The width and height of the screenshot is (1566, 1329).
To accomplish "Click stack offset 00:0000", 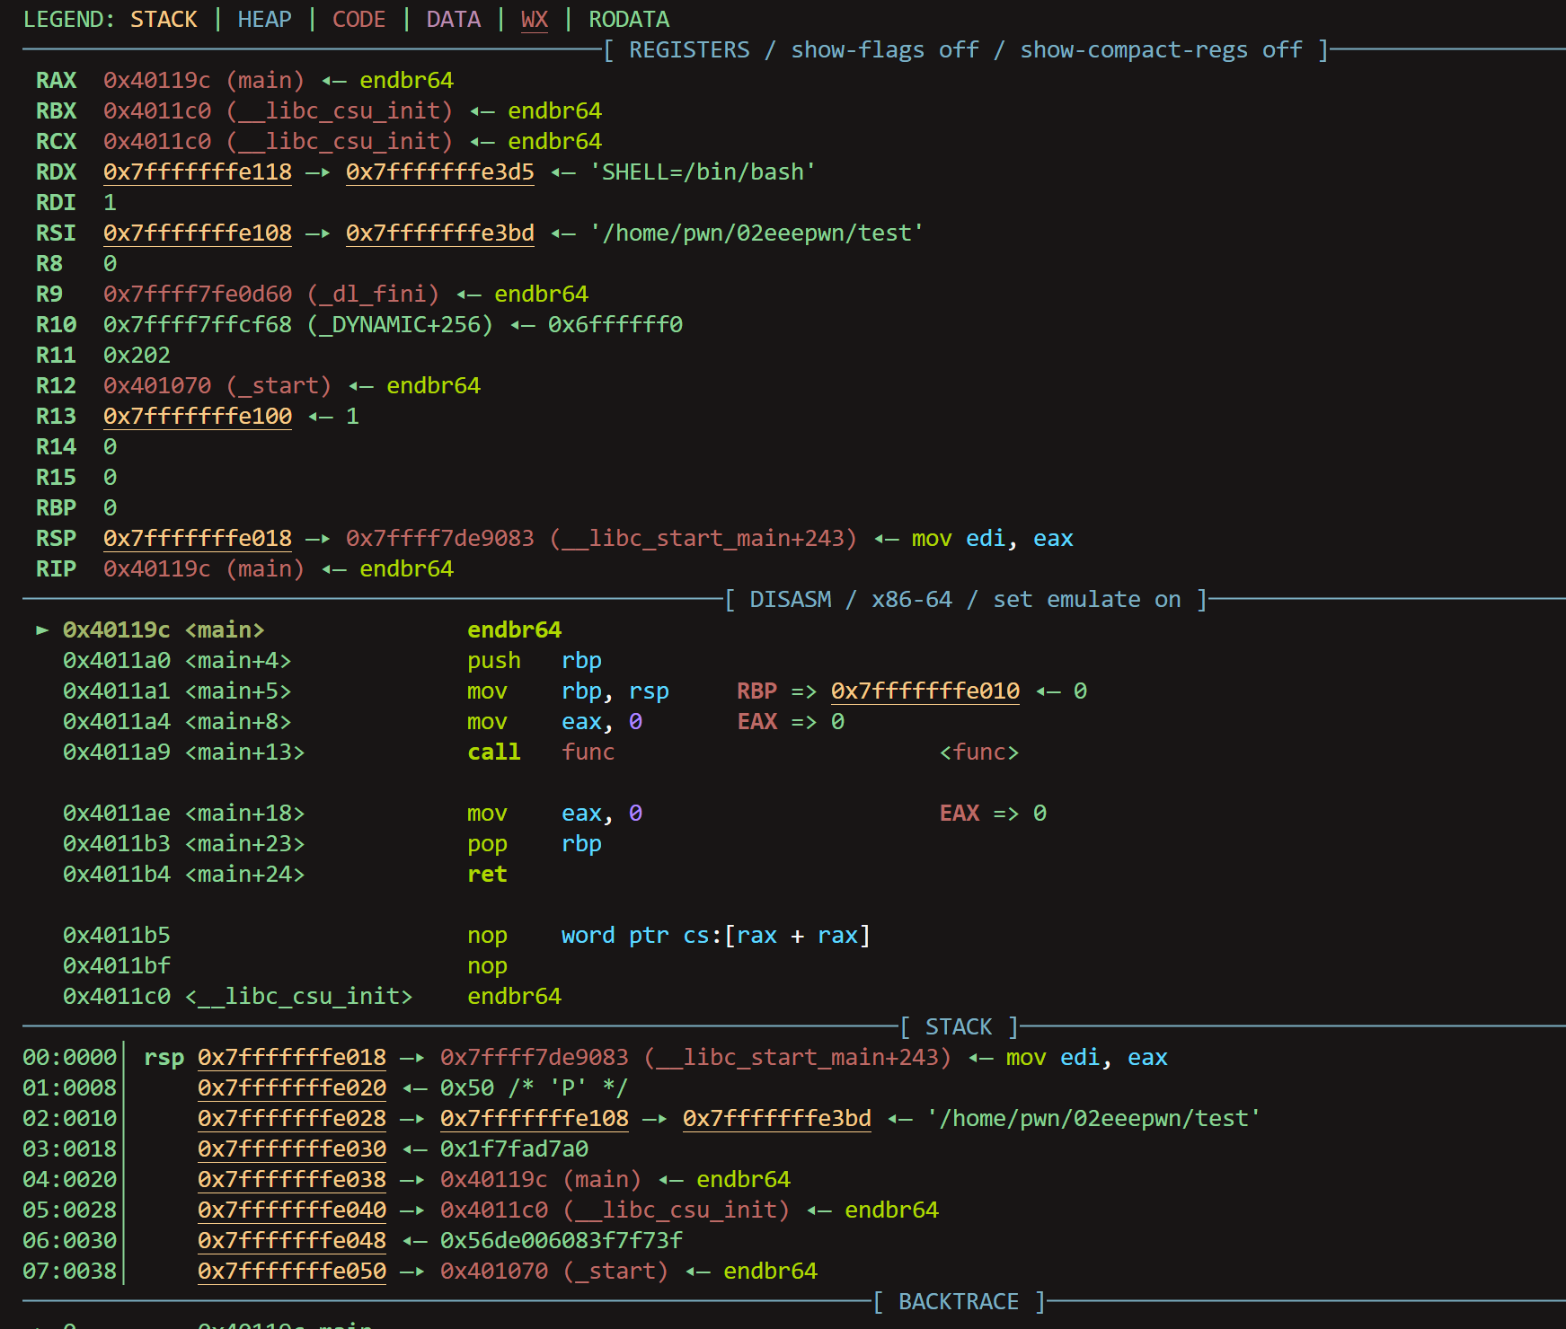I will click(69, 1057).
